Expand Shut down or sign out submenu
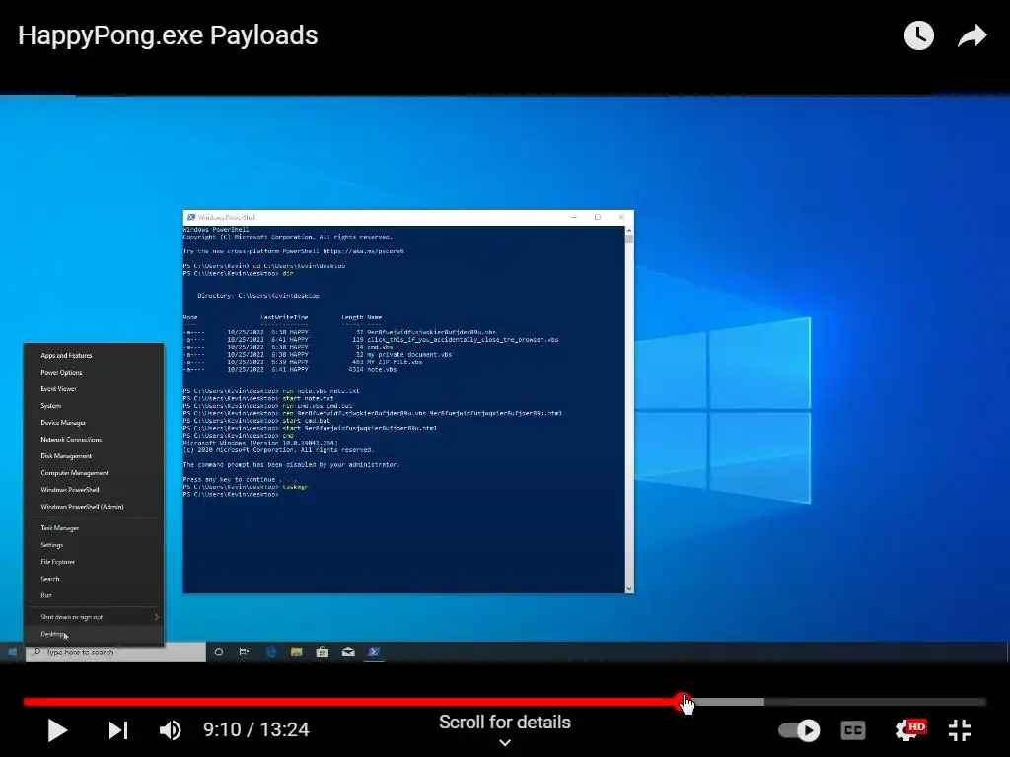1010x757 pixels. click(94, 617)
